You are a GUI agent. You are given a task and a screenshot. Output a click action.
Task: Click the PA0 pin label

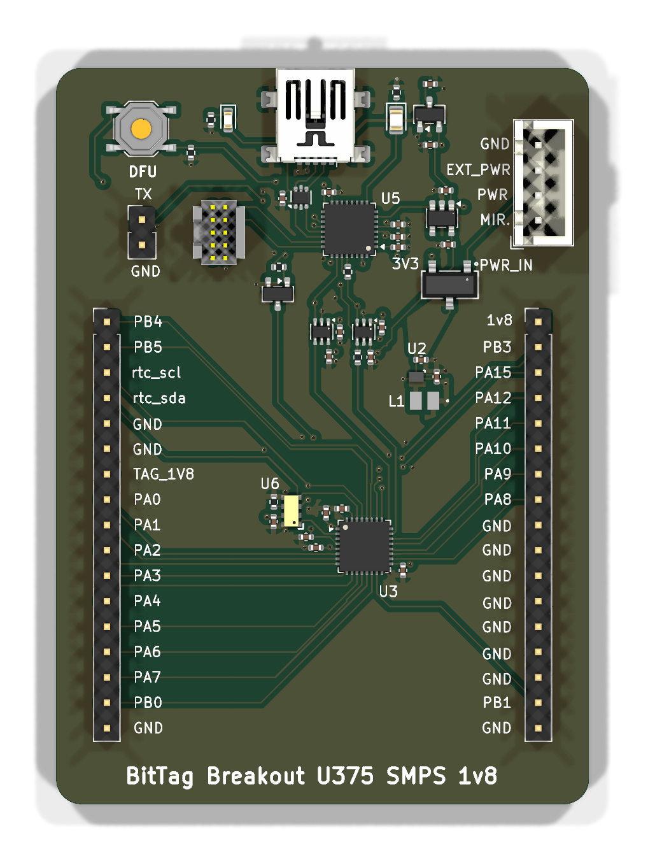pyautogui.click(x=147, y=499)
